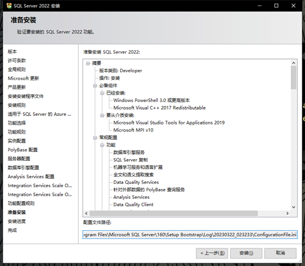Select 实例配置 step in sidebar
Viewport: 305px width, 266px height.
point(17,141)
